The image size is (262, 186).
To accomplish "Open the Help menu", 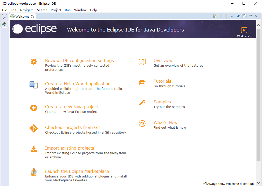I will click(x=93, y=10).
